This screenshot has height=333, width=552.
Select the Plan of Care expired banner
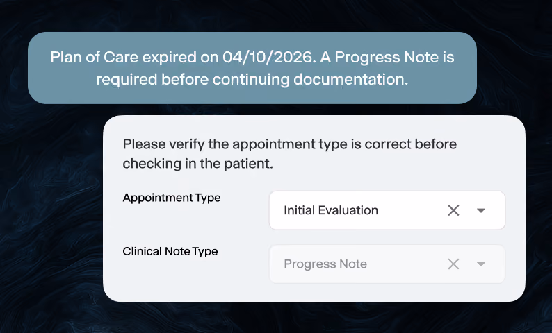point(252,68)
